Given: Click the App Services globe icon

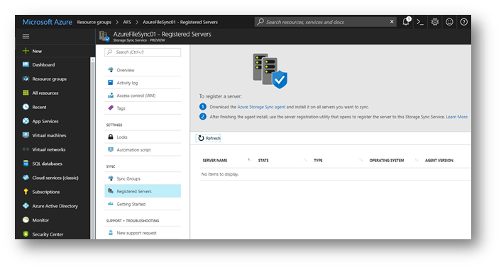Looking at the screenshot, I should pyautogui.click(x=26, y=121).
